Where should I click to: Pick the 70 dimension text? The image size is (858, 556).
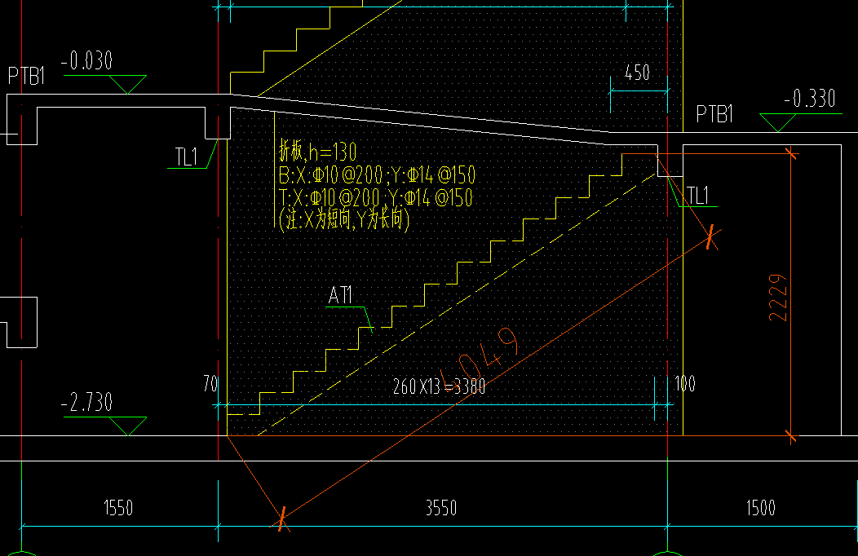point(210,384)
